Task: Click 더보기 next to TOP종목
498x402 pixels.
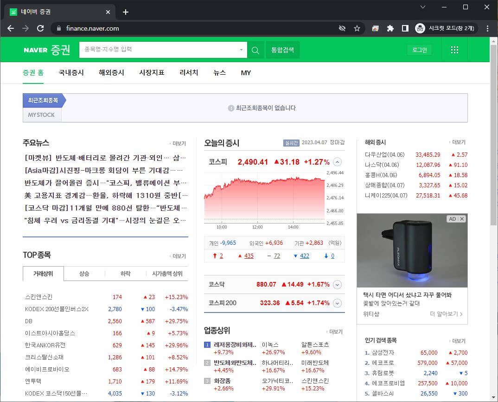Action: 178,256
